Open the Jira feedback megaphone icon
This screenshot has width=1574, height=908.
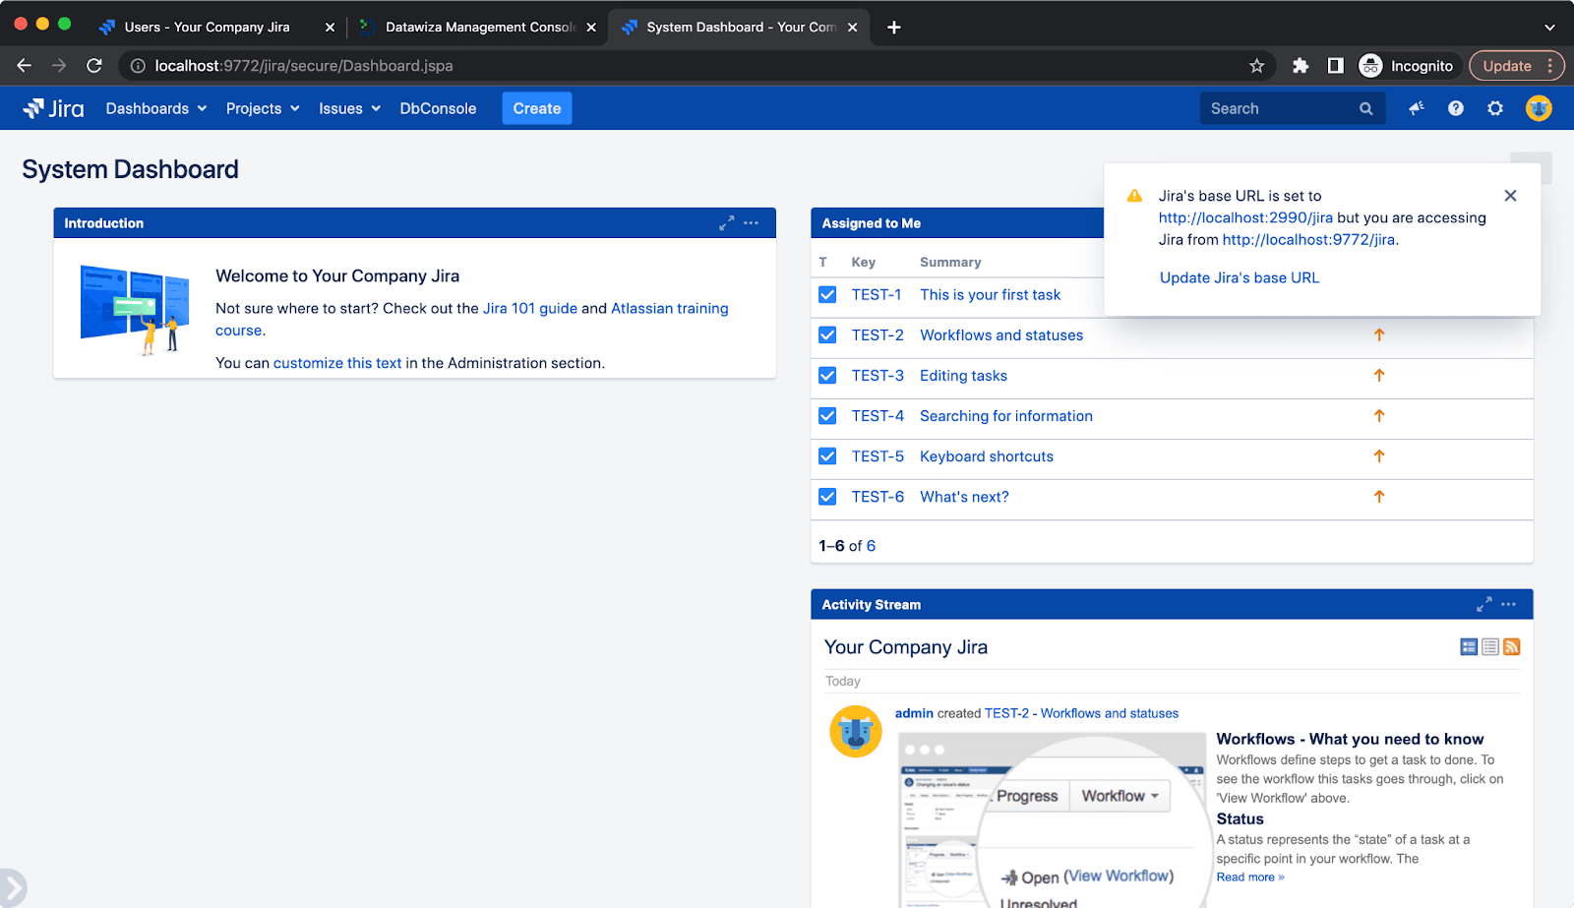[x=1417, y=108]
